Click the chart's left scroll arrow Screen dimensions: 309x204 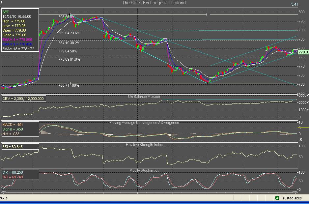[x=4, y=192]
